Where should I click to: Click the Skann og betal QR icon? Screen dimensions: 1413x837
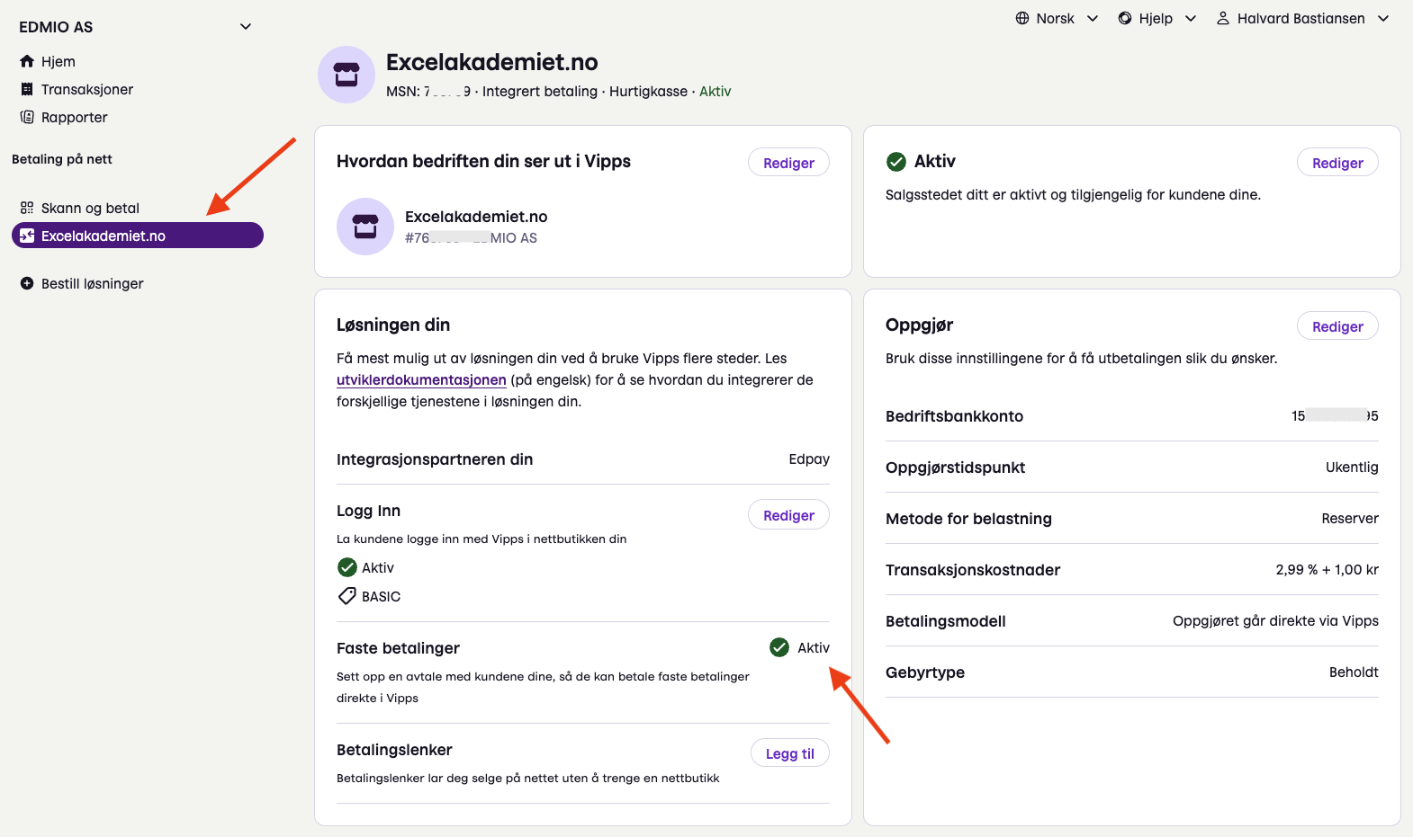27,208
